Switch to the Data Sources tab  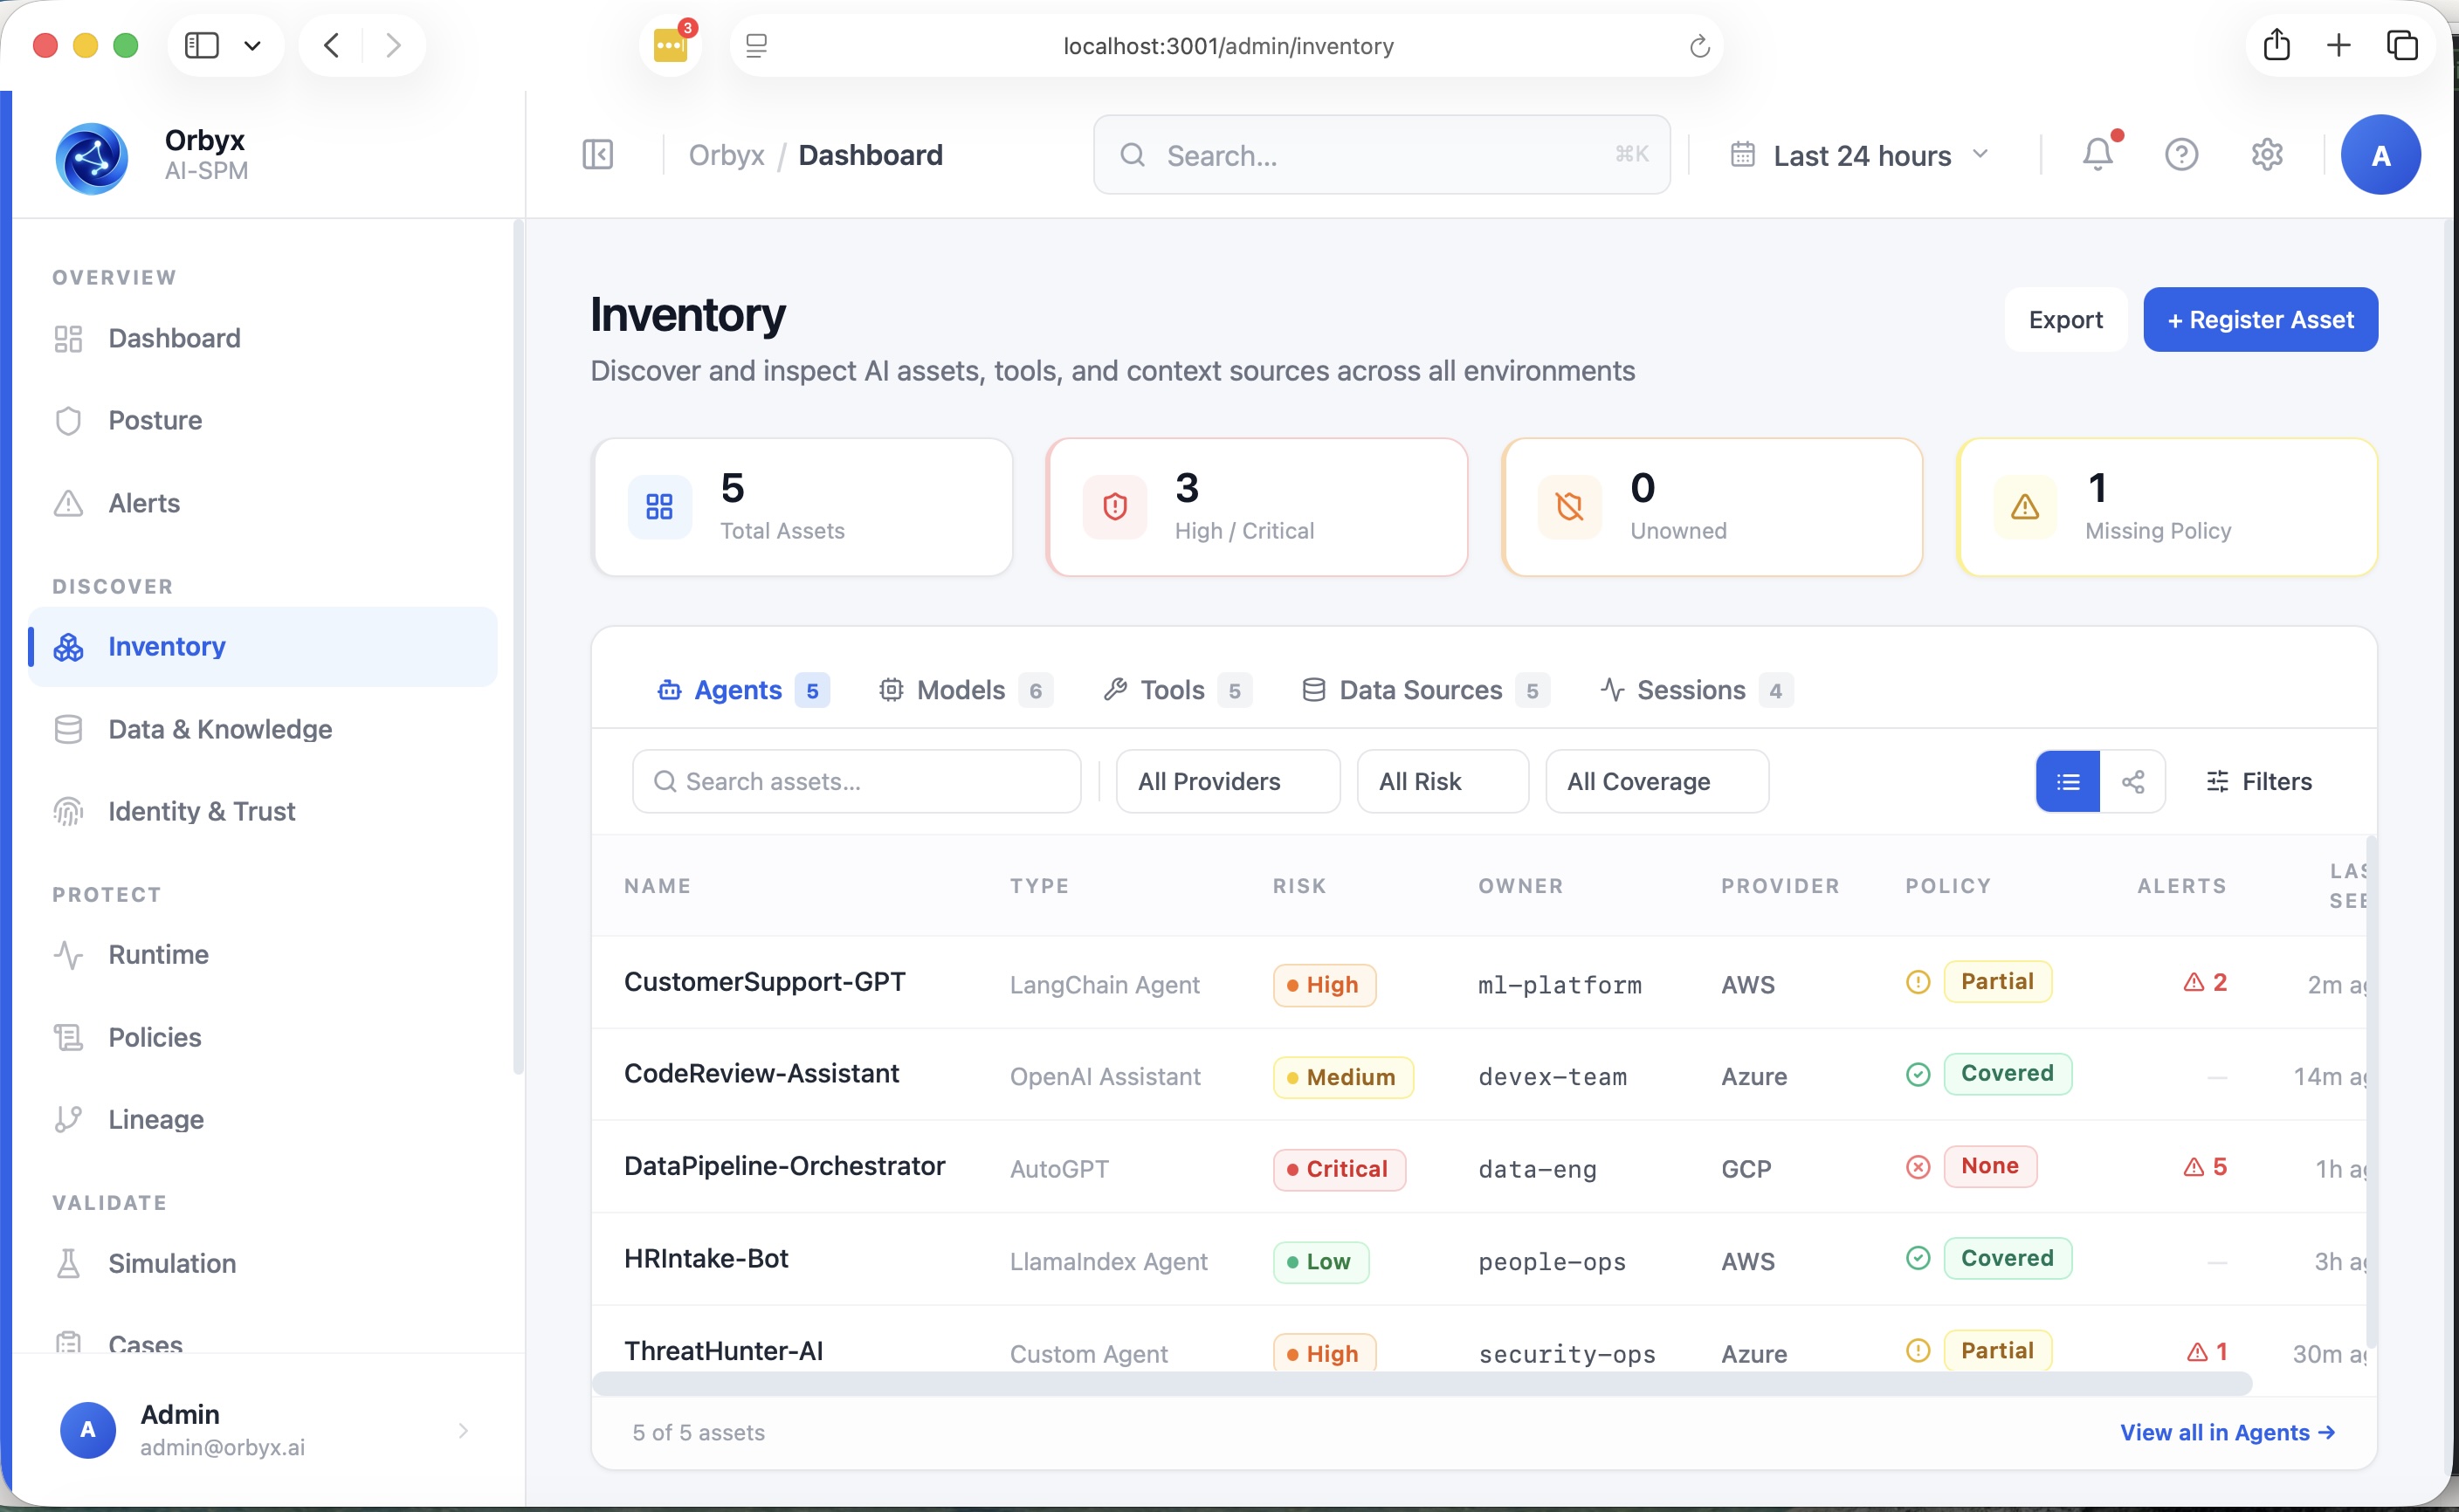(1425, 690)
